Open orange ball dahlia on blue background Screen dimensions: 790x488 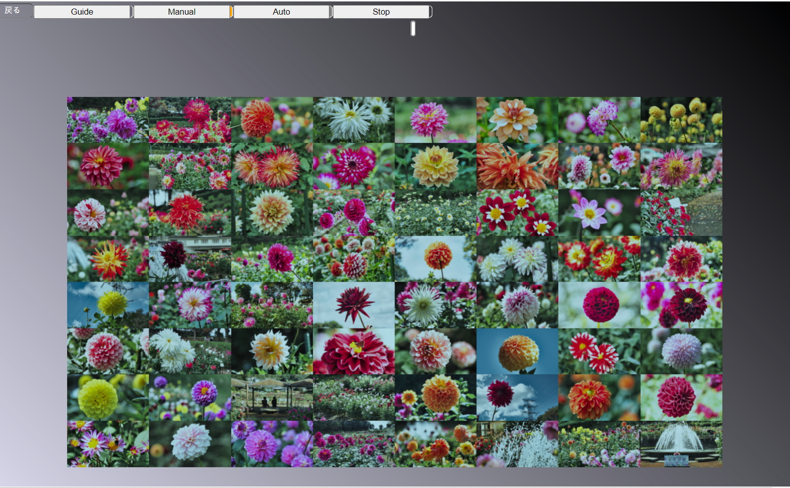[x=517, y=351]
